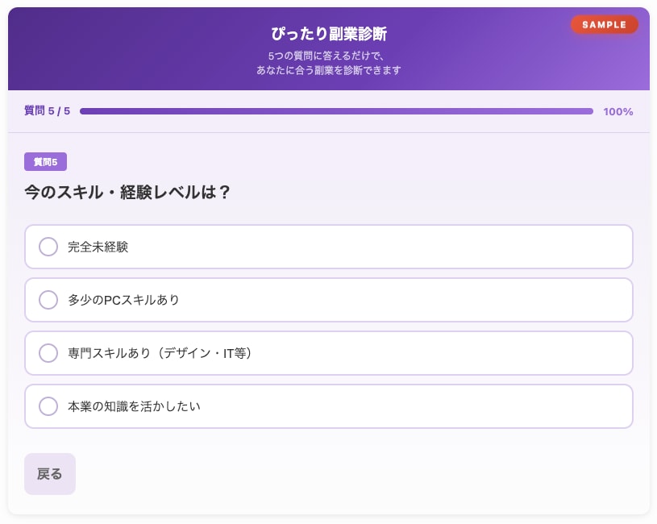Image resolution: width=657 pixels, height=524 pixels.
Task: Click the subtitle 5つの質問に答えるだけで
Action: 326,56
